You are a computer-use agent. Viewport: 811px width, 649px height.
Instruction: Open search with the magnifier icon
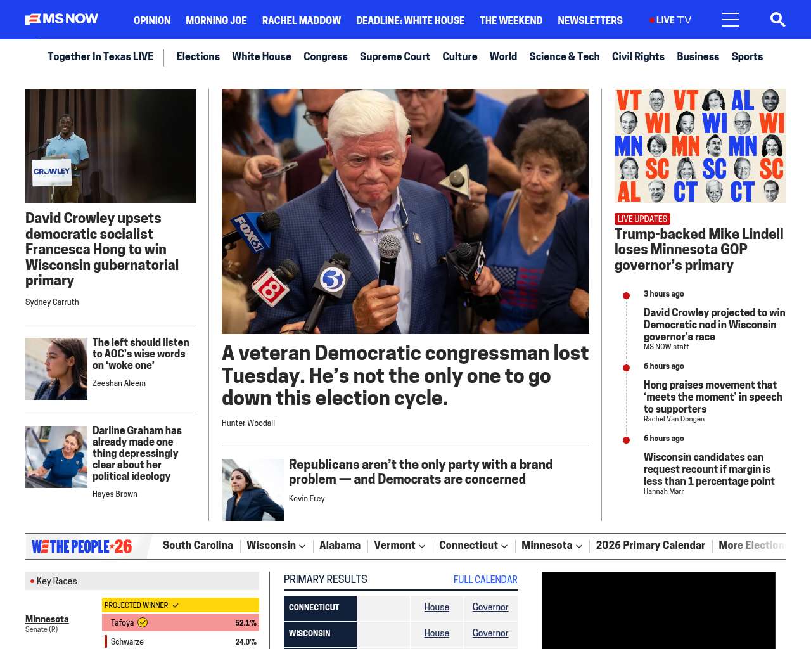[x=777, y=20]
